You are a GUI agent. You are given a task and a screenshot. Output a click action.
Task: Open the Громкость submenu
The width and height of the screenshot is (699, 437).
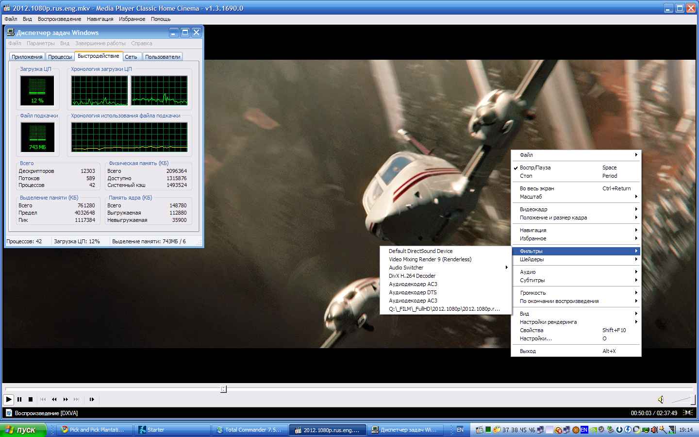(x=576, y=293)
